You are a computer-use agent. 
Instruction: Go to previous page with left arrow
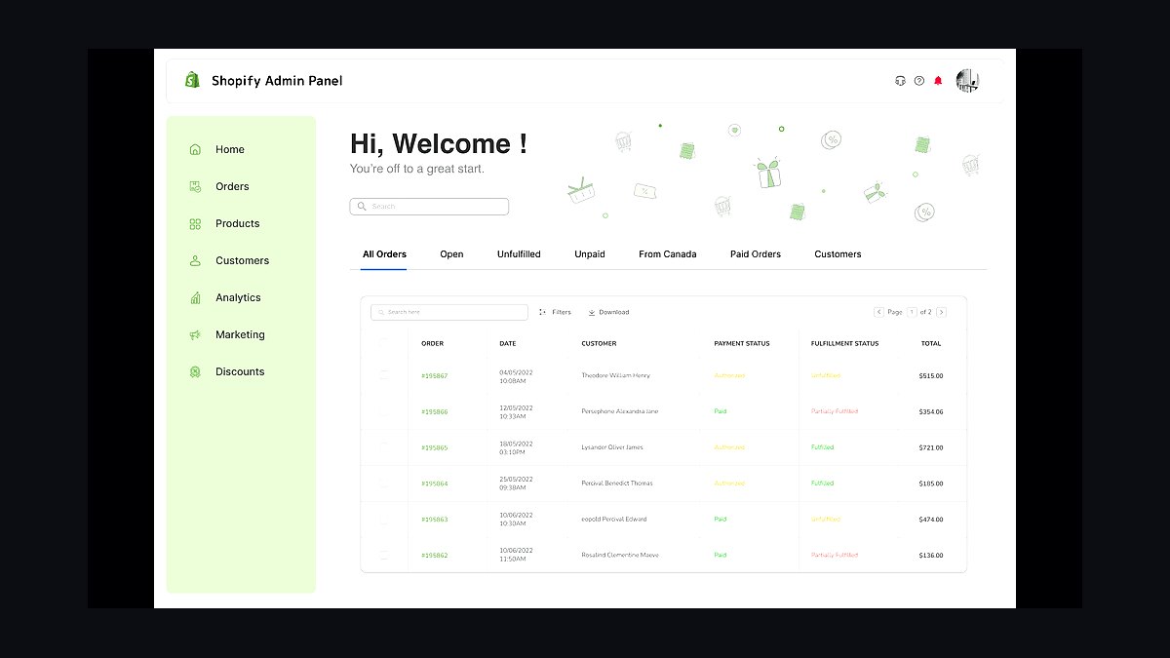878,312
